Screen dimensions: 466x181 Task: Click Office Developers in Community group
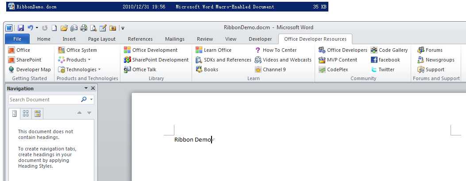point(343,50)
